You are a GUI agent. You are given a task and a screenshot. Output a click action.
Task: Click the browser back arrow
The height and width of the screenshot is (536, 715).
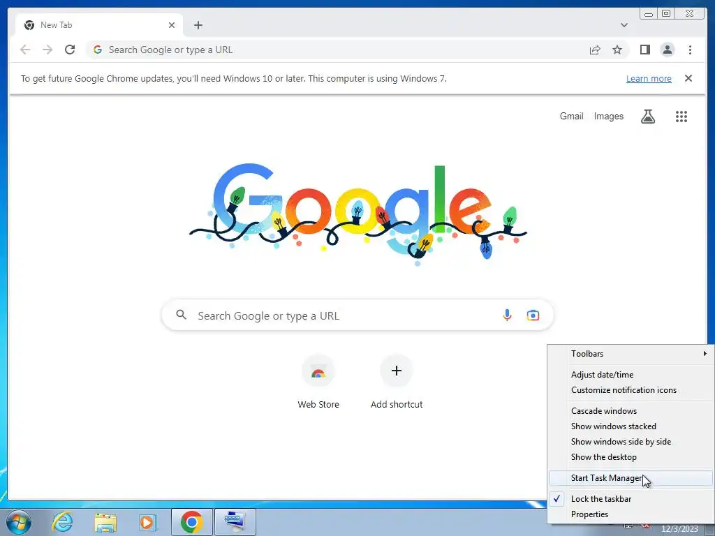(25, 50)
